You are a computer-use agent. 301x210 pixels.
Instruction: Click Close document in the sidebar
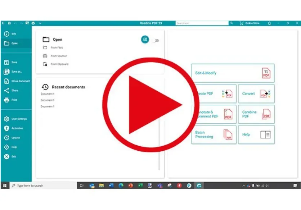point(16,81)
